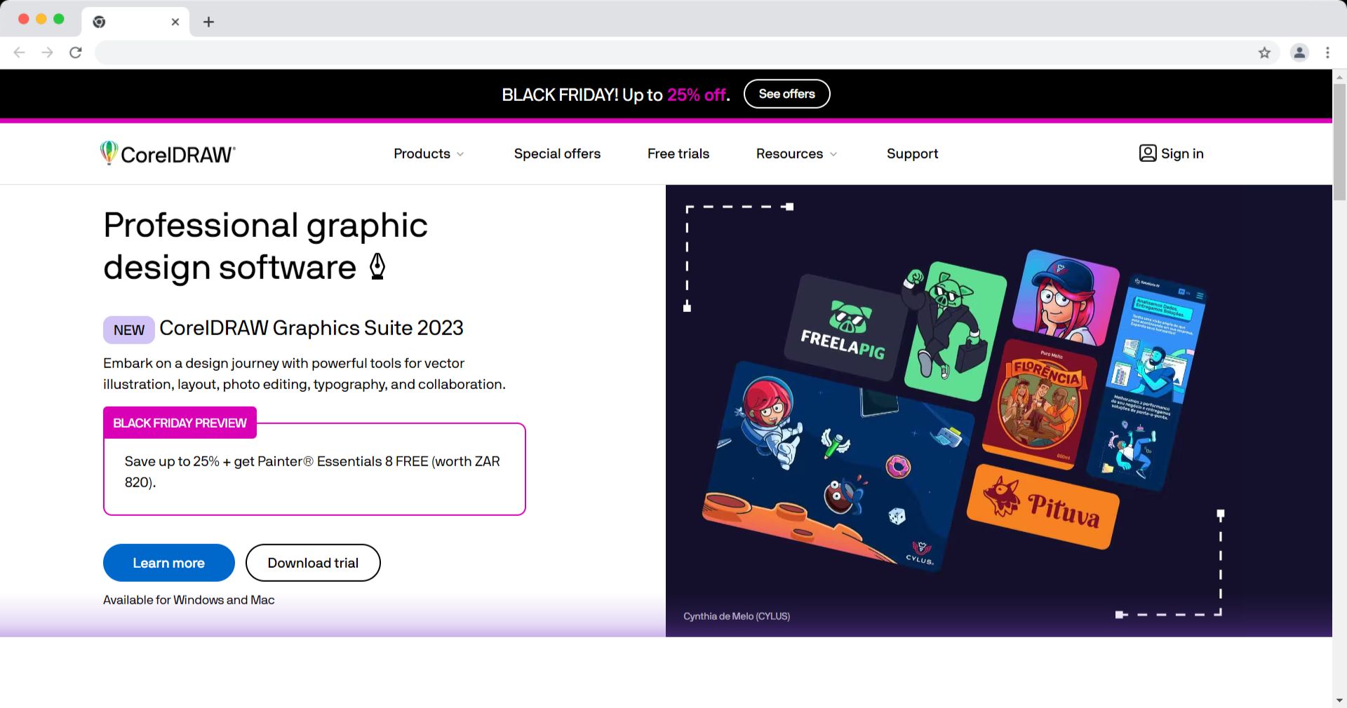This screenshot has height=708, width=1347.
Task: Open the Special offers menu item
Action: click(557, 154)
